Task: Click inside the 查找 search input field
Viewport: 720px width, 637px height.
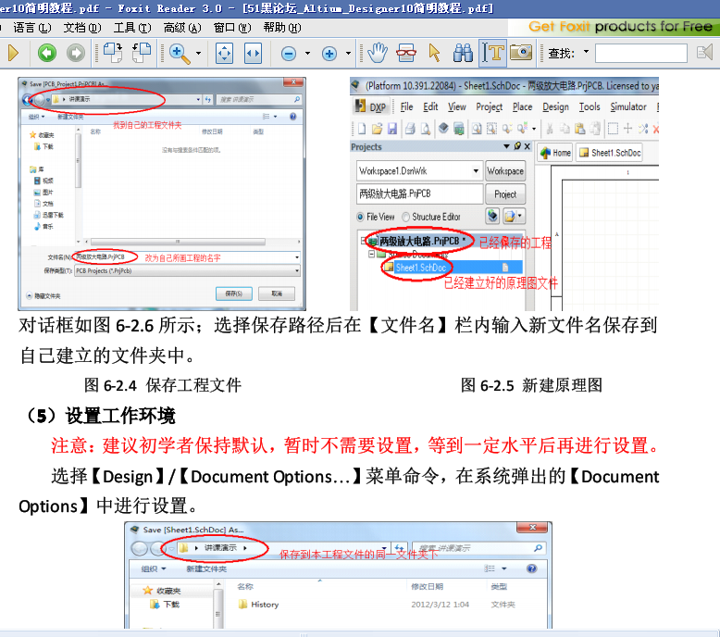Action: pos(641,53)
